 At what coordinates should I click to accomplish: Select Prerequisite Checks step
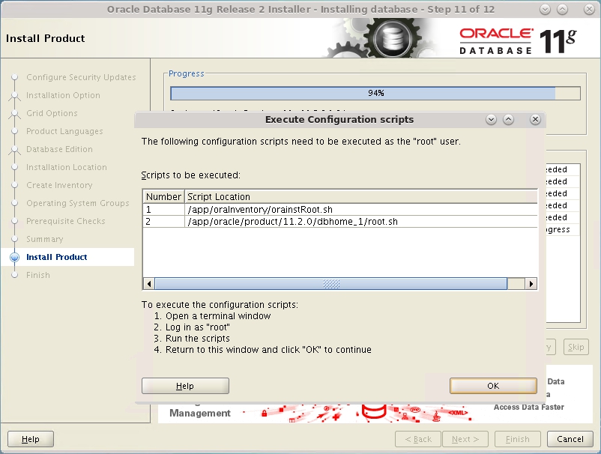(x=65, y=222)
